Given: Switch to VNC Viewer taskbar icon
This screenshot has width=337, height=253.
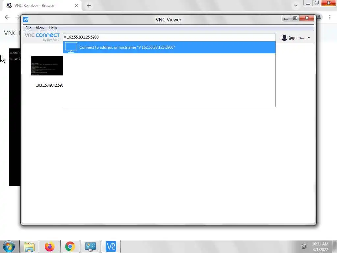Looking at the screenshot, I should pyautogui.click(x=111, y=246).
